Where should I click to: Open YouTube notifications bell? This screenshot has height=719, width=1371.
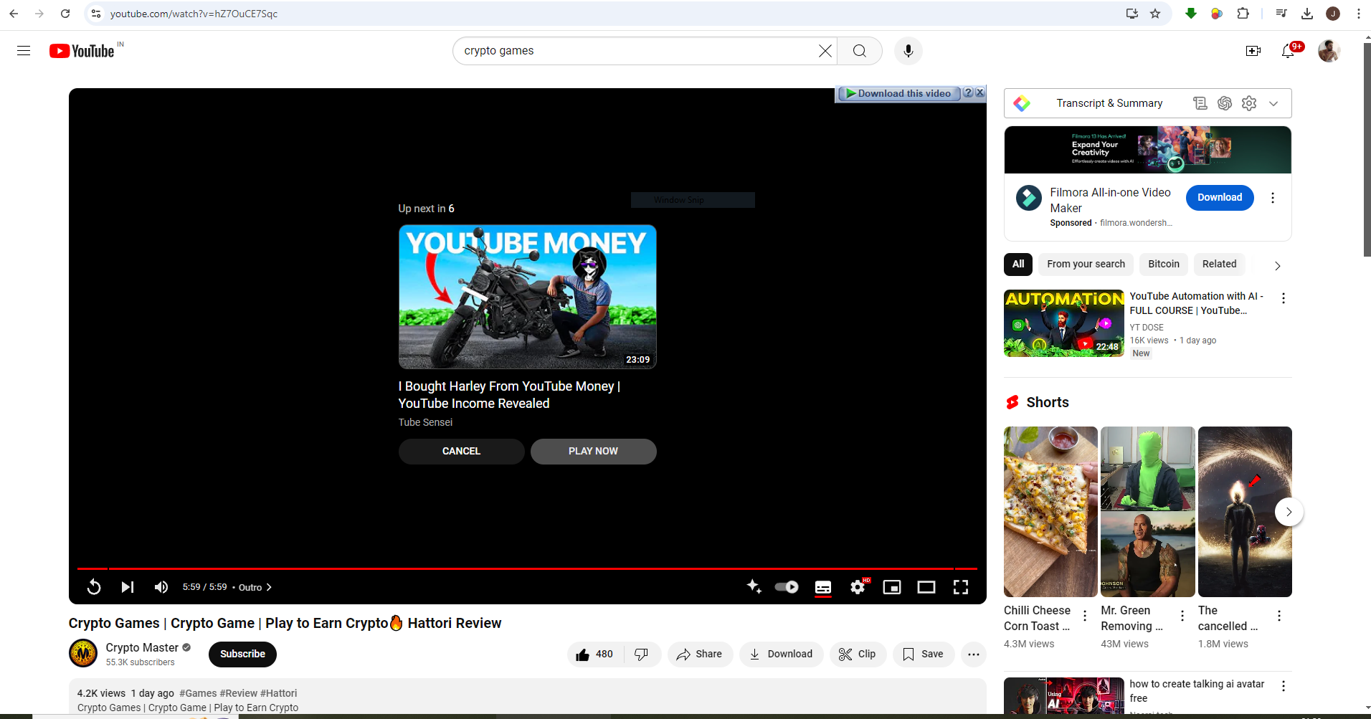[1289, 51]
